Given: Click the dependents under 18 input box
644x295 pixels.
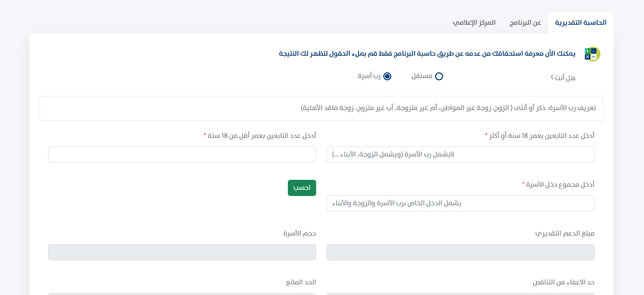Looking at the screenshot, I should (182, 155).
